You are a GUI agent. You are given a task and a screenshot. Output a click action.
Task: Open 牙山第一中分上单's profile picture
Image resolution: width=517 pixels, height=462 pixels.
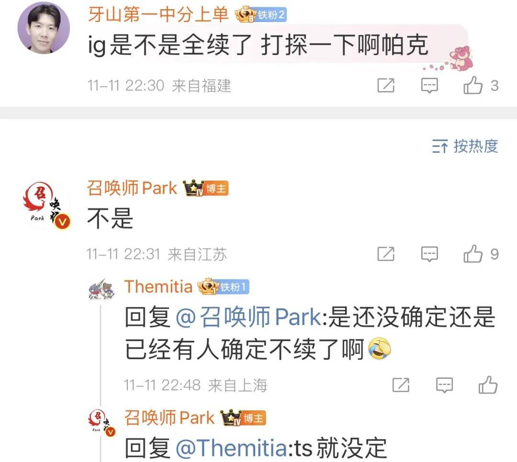point(44,28)
